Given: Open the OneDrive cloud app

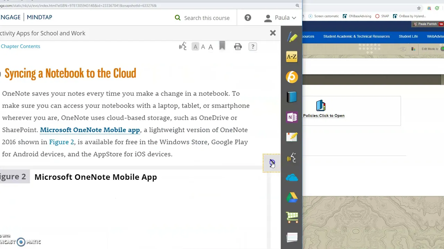Looking at the screenshot, I should click(292, 178).
